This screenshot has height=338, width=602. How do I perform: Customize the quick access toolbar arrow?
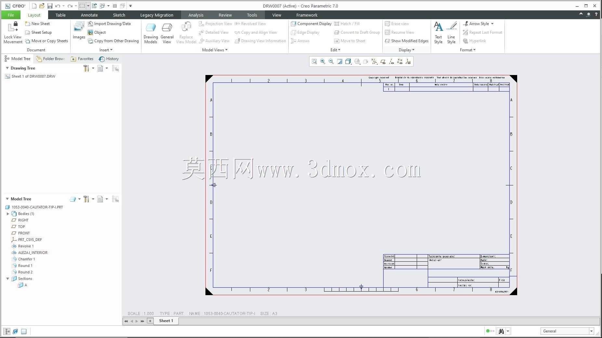pos(130,6)
